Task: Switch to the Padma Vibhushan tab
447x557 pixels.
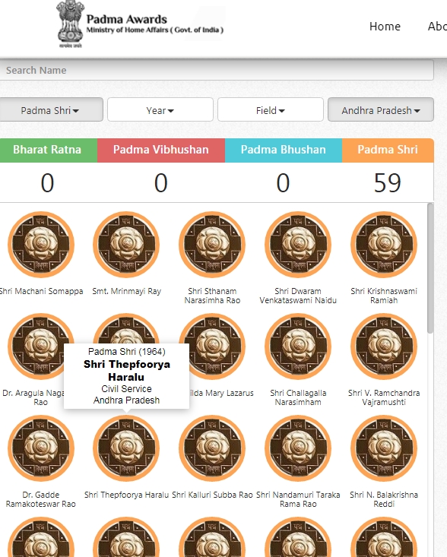Action: pyautogui.click(x=161, y=150)
